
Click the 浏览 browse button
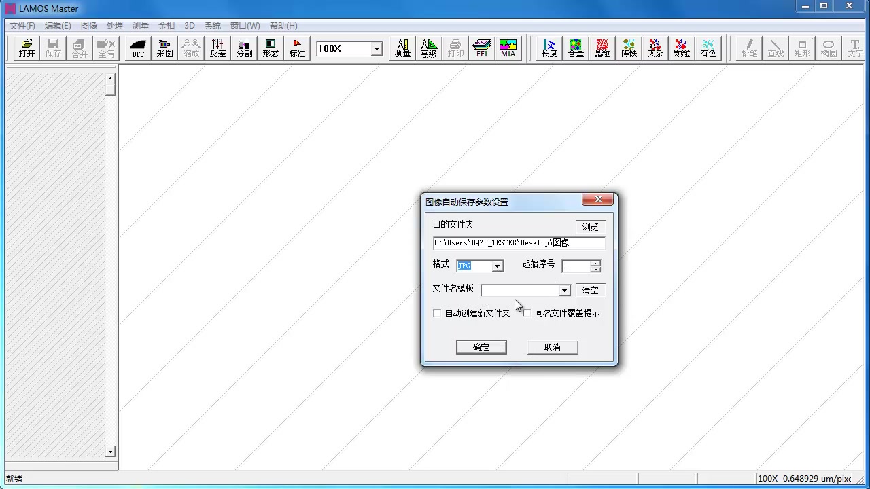pos(591,227)
